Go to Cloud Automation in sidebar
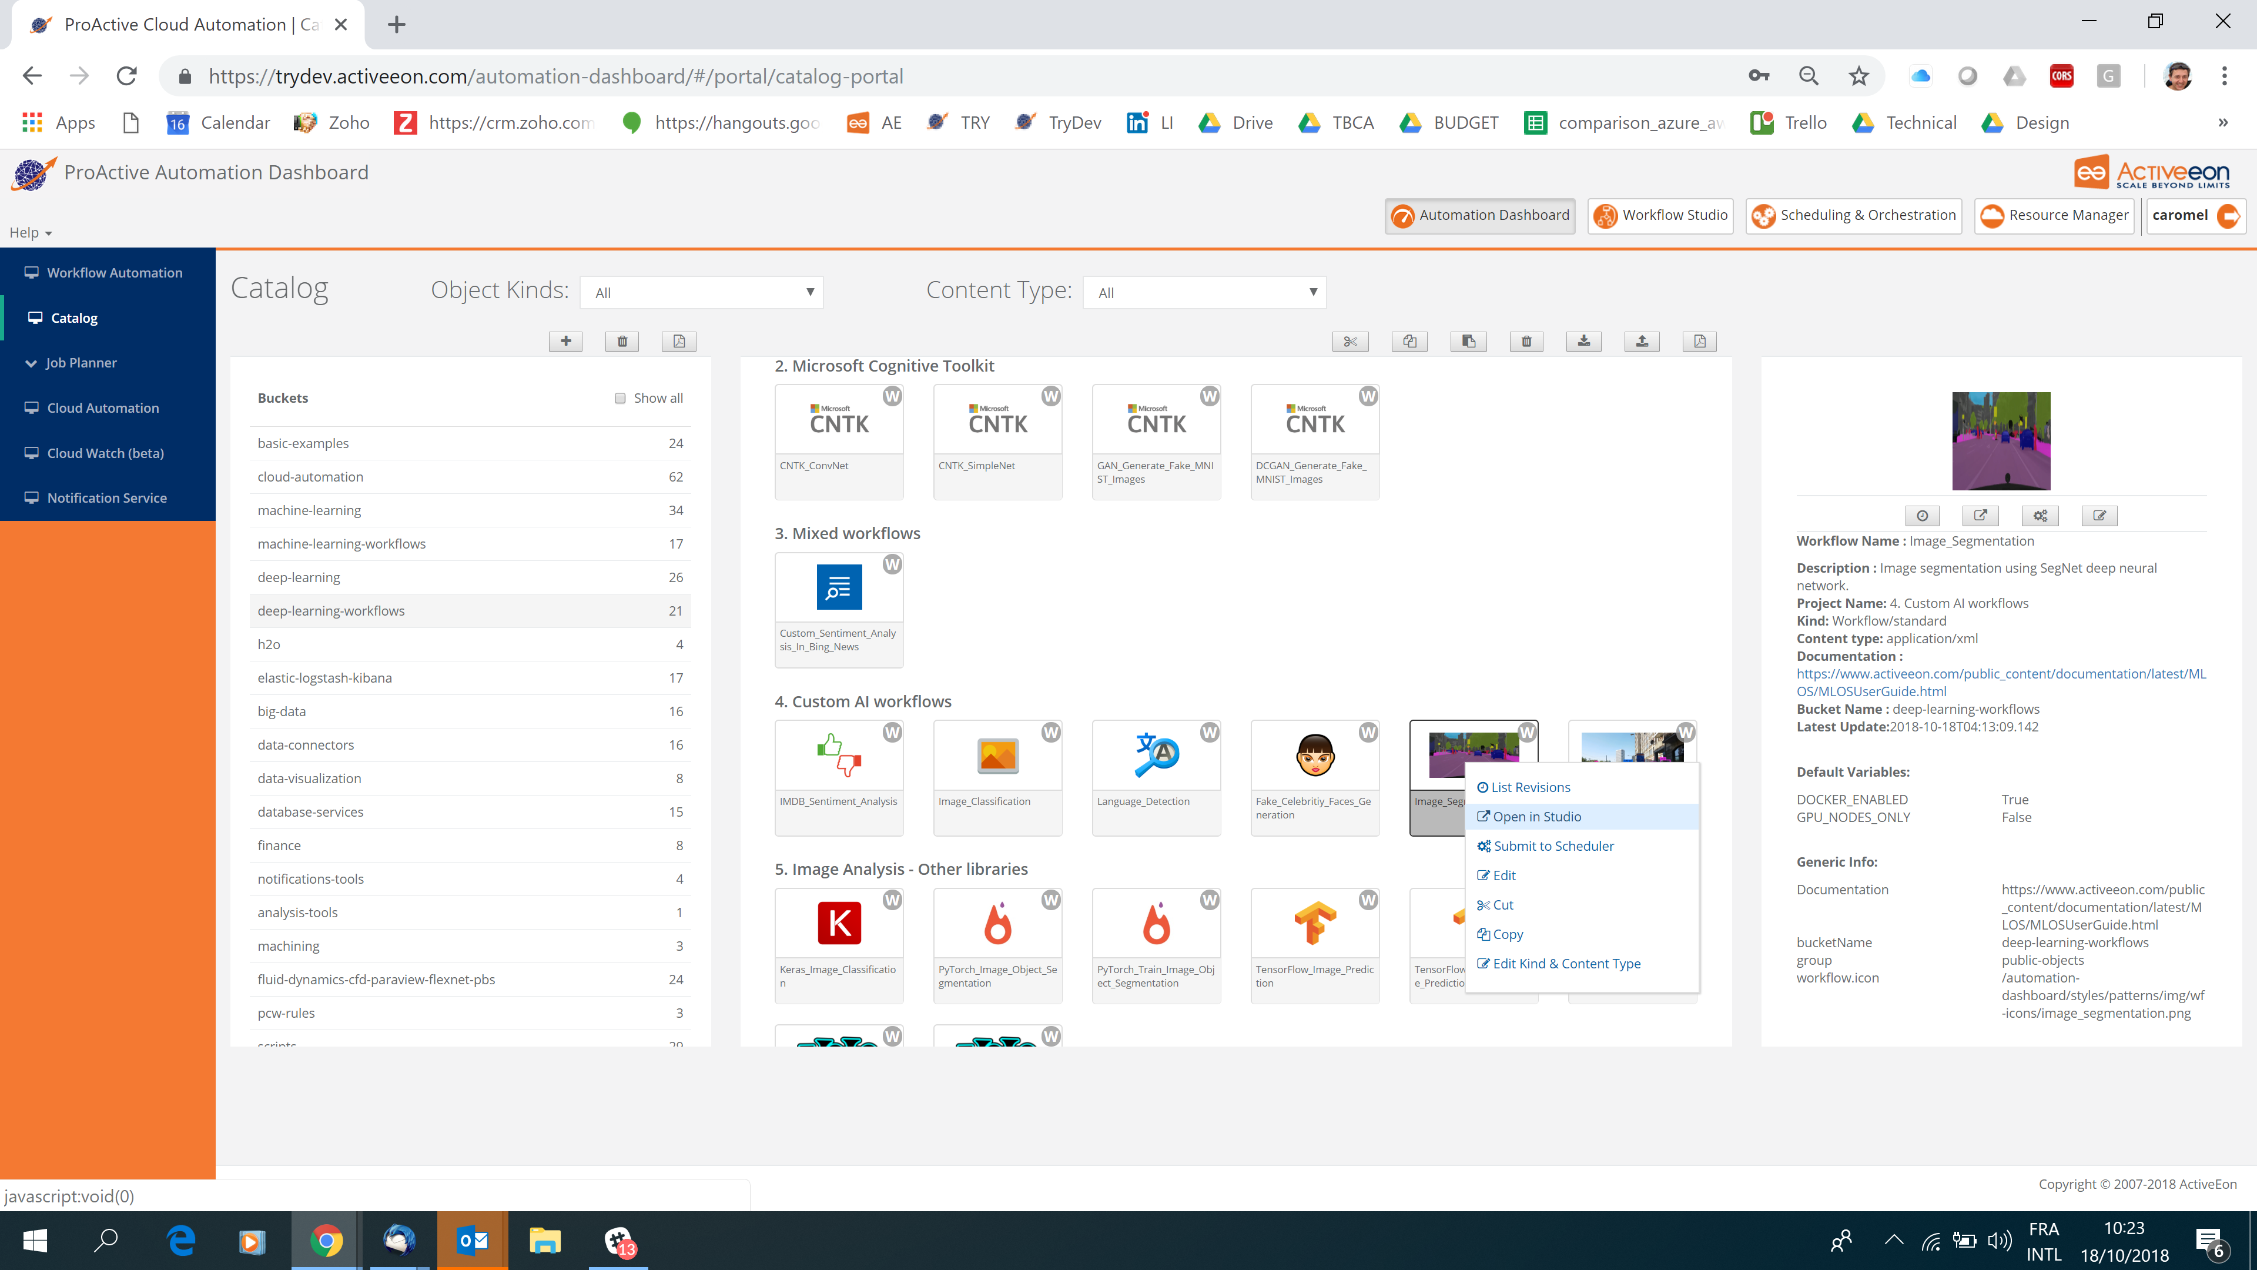 [x=108, y=407]
